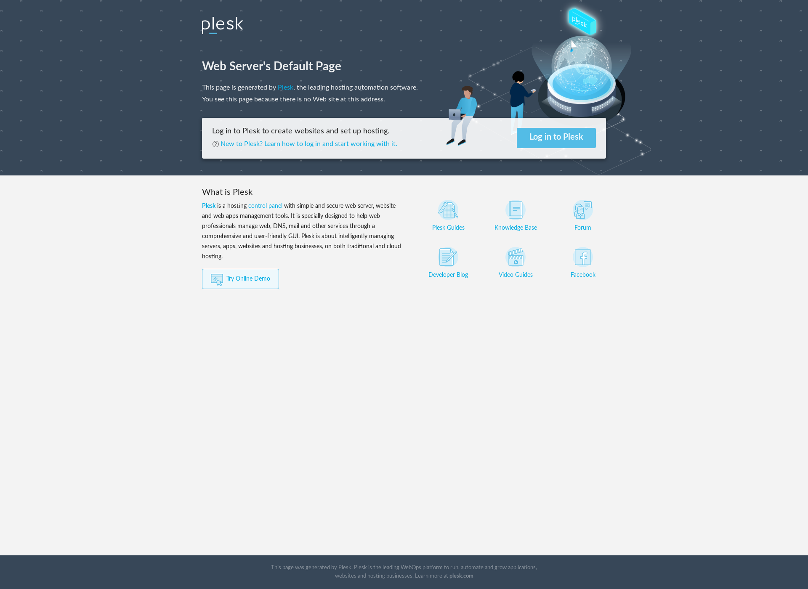Click the Plesk hyperlink in description text
The width and height of the screenshot is (808, 589).
point(285,88)
